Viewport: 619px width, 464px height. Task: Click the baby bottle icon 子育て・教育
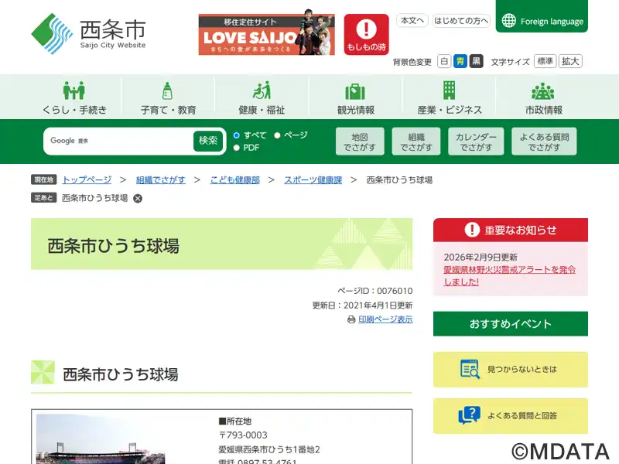[x=168, y=90]
